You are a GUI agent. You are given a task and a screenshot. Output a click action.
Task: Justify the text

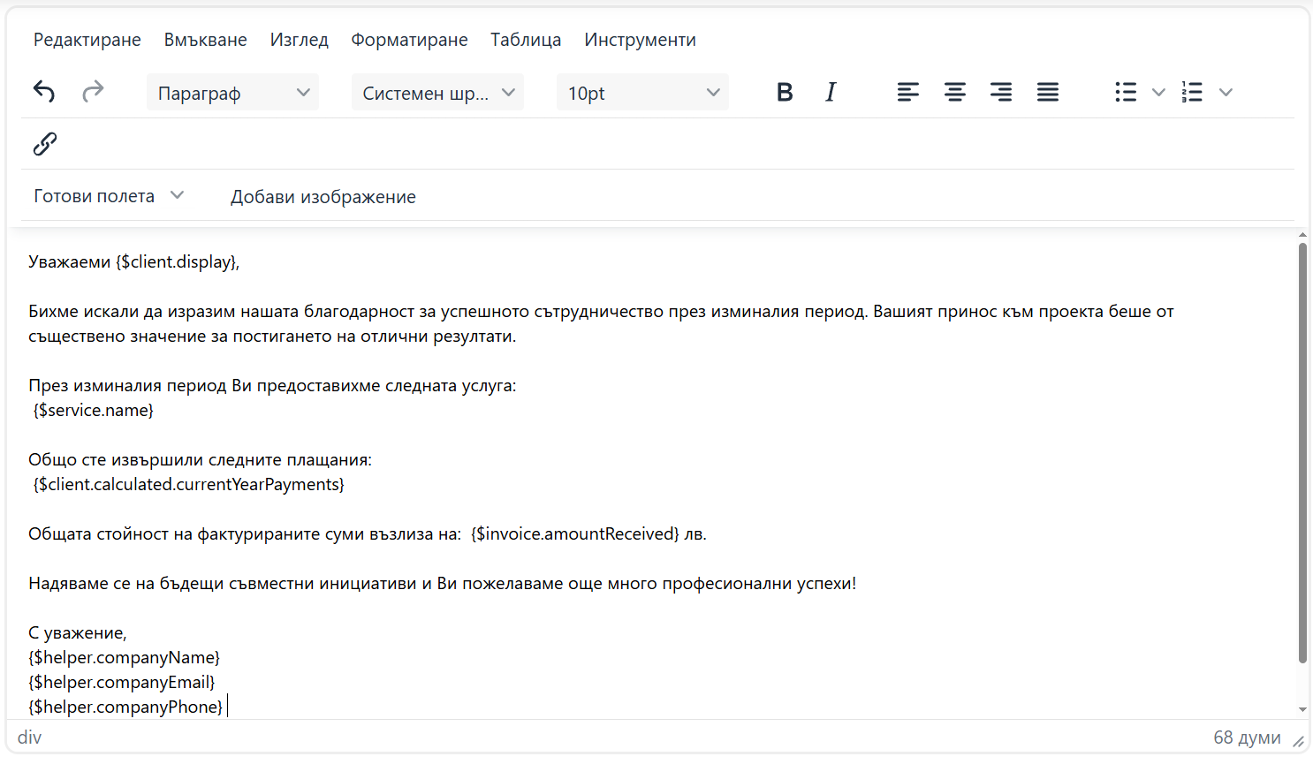(1048, 92)
